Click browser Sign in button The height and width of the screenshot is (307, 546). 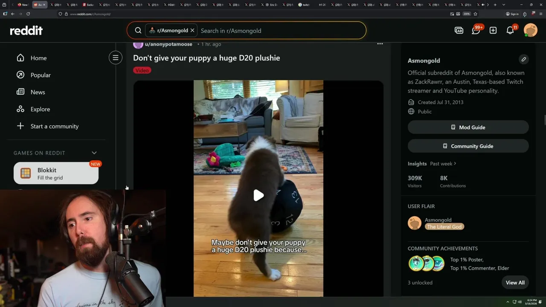pyautogui.click(x=512, y=14)
